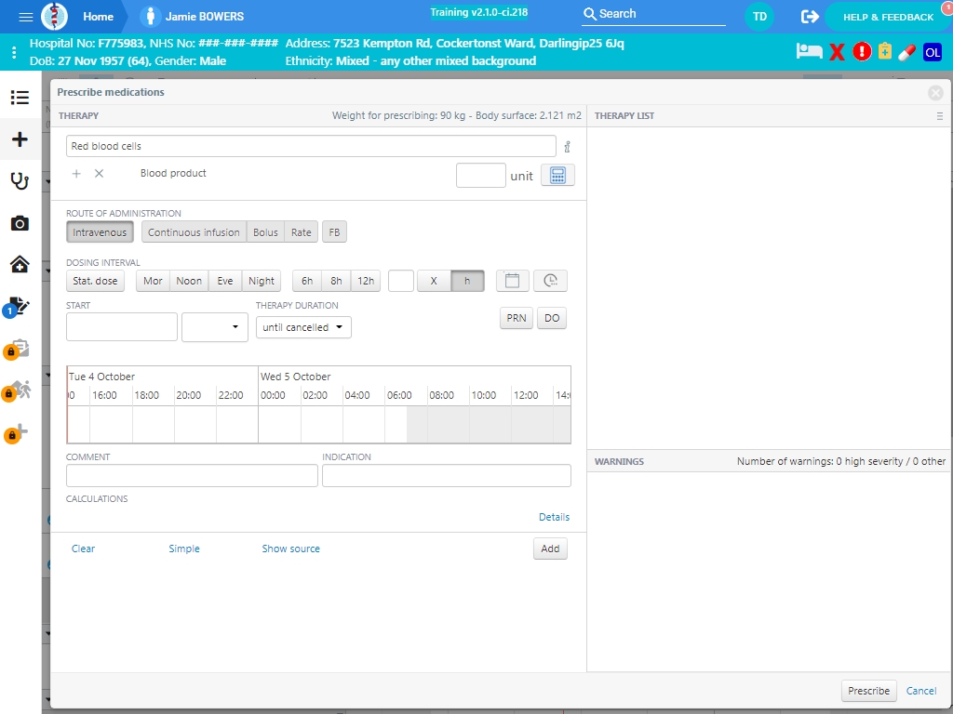
Task: Click the OL badge icon
Action: point(933,52)
